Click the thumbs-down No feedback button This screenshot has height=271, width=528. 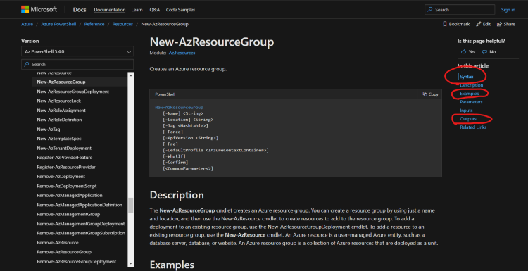point(489,52)
